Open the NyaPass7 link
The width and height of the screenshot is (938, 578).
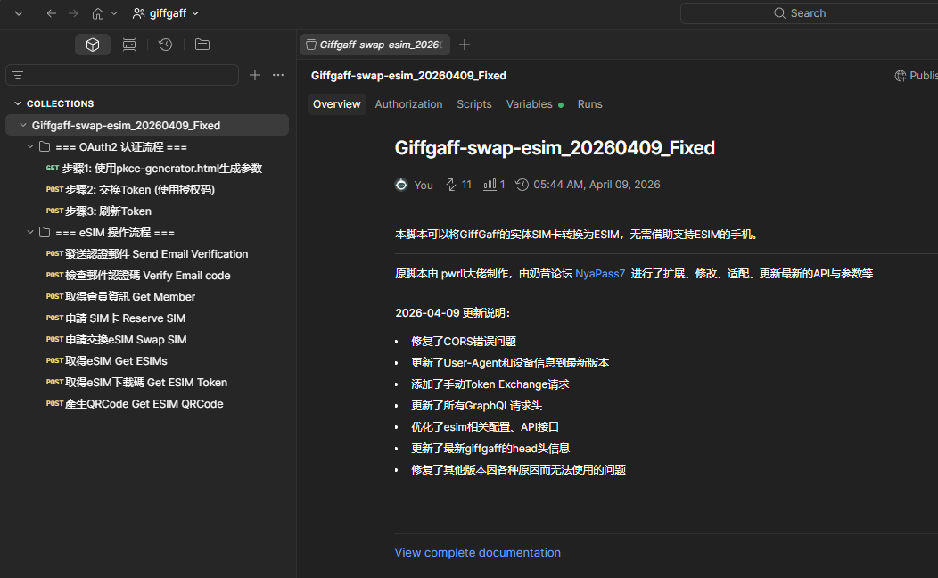(x=600, y=274)
